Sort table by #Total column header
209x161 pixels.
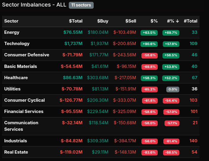(x=190, y=21)
